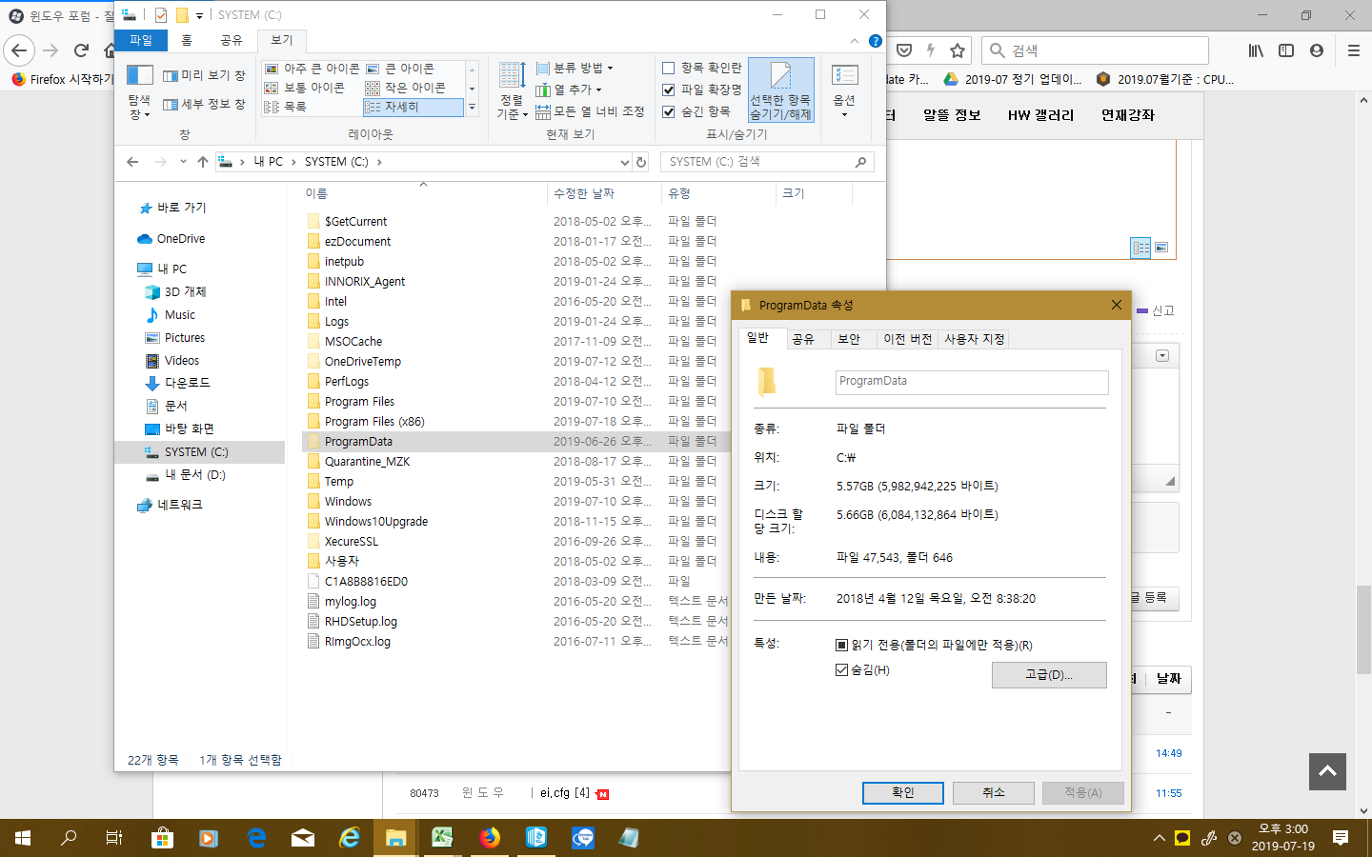
Task: Open Firefox library icon
Action: pyautogui.click(x=1256, y=50)
